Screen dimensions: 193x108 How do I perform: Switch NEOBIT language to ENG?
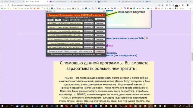tap(50, 20)
